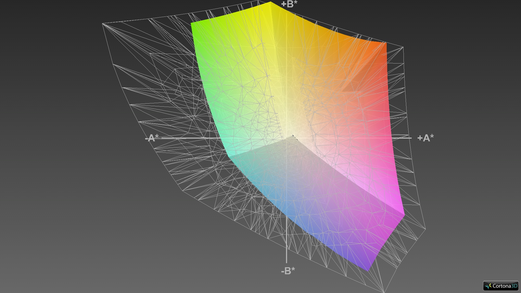Screen dimensions: 521x293
Task: Click the wireframe's bottom-right outer tip
Action: [x=384, y=291]
